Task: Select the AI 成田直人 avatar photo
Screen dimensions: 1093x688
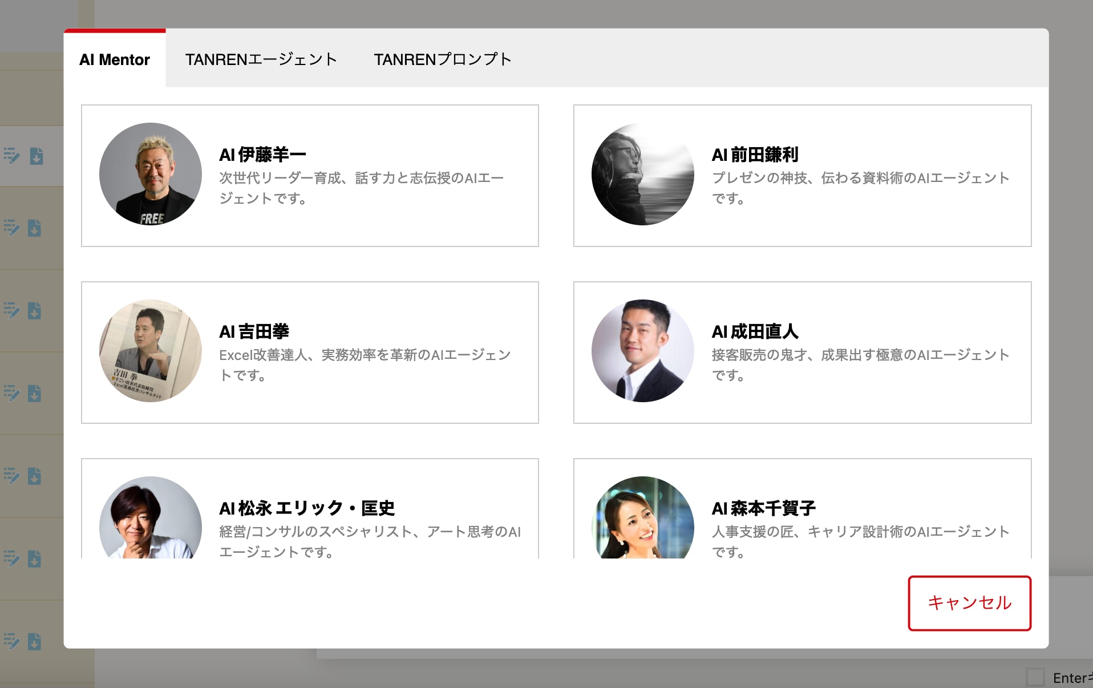Action: 643,351
